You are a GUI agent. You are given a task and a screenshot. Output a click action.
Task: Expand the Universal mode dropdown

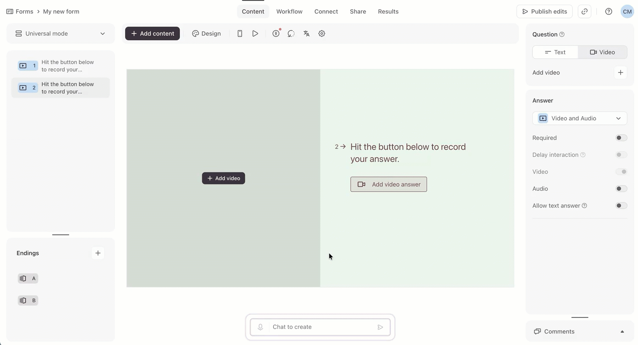pyautogui.click(x=60, y=33)
